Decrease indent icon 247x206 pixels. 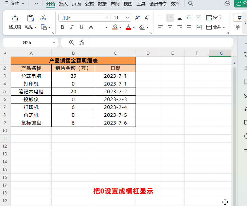click(189, 18)
